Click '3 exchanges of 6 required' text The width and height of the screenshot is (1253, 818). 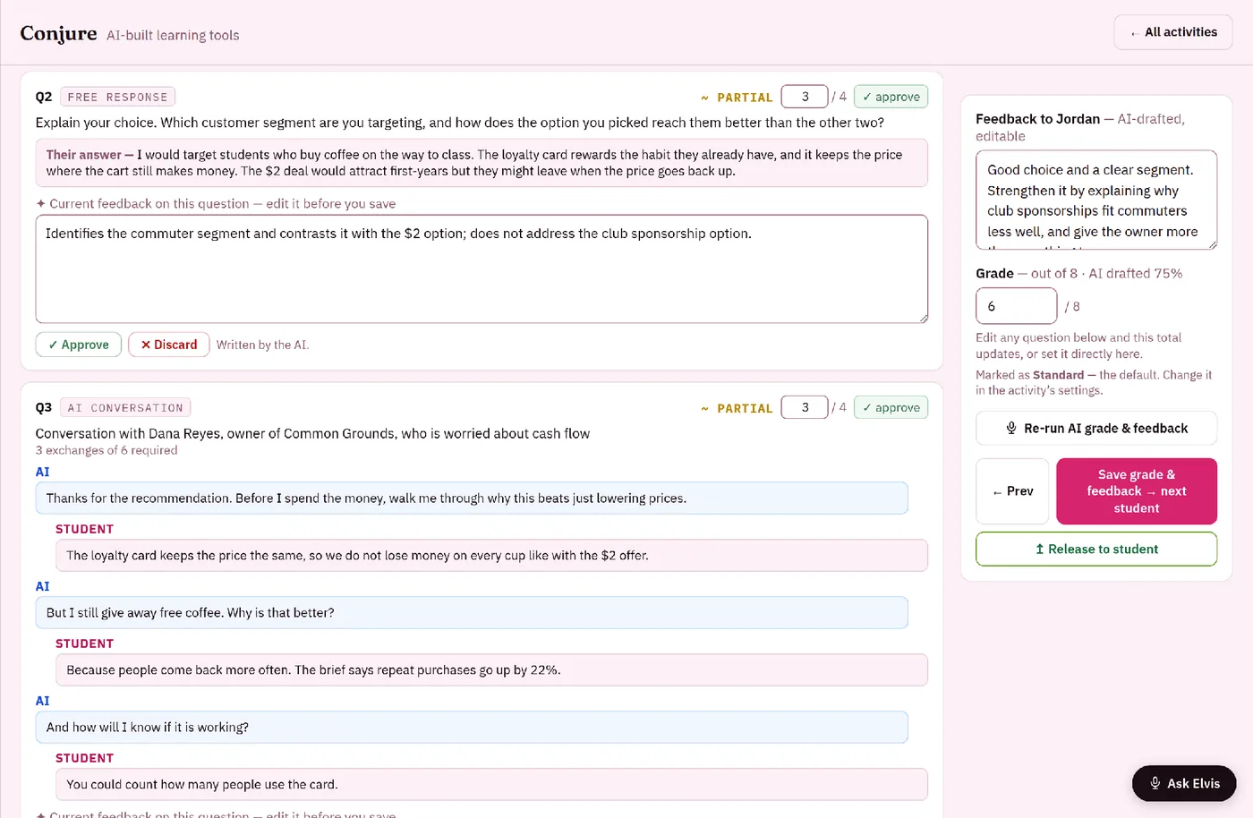click(107, 450)
